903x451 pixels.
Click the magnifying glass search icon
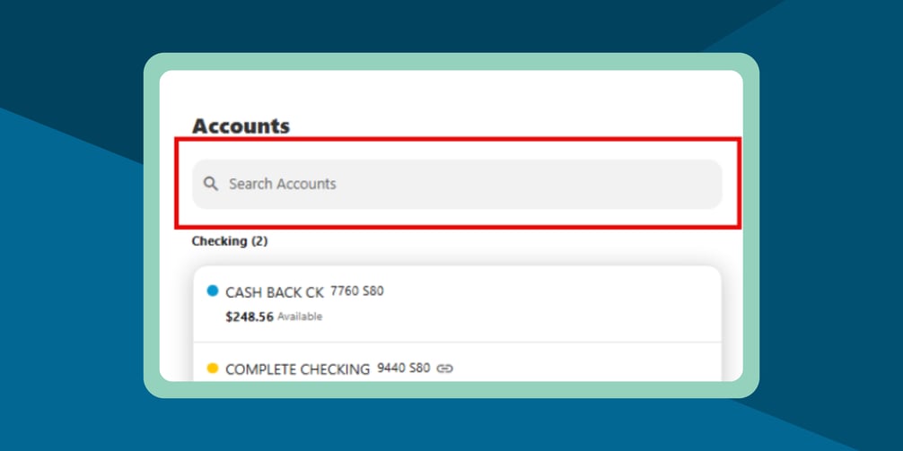coord(211,184)
